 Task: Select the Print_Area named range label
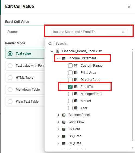pos(88,73)
